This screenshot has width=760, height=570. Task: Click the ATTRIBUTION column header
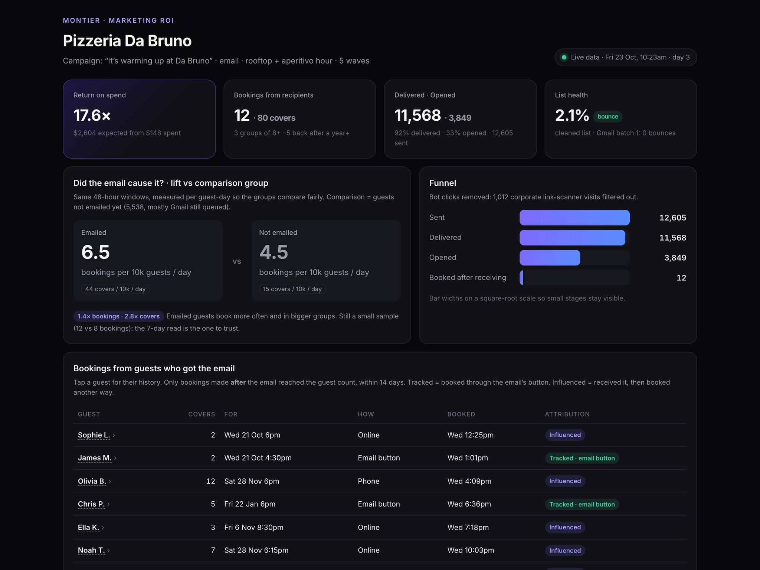[x=567, y=414]
